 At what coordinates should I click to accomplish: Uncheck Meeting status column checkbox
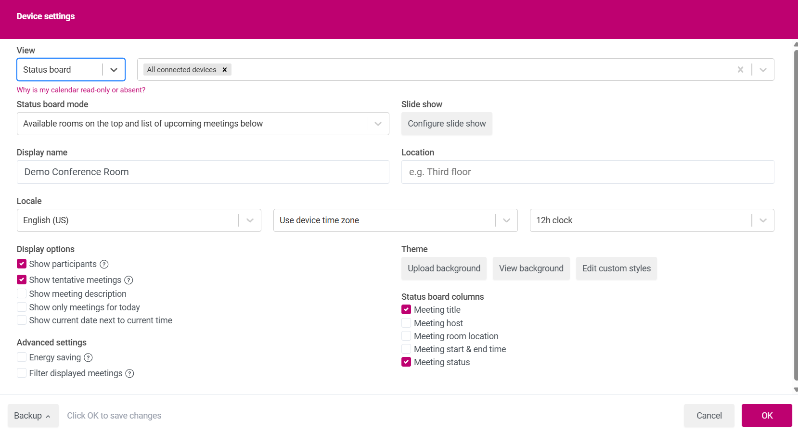[406, 362]
